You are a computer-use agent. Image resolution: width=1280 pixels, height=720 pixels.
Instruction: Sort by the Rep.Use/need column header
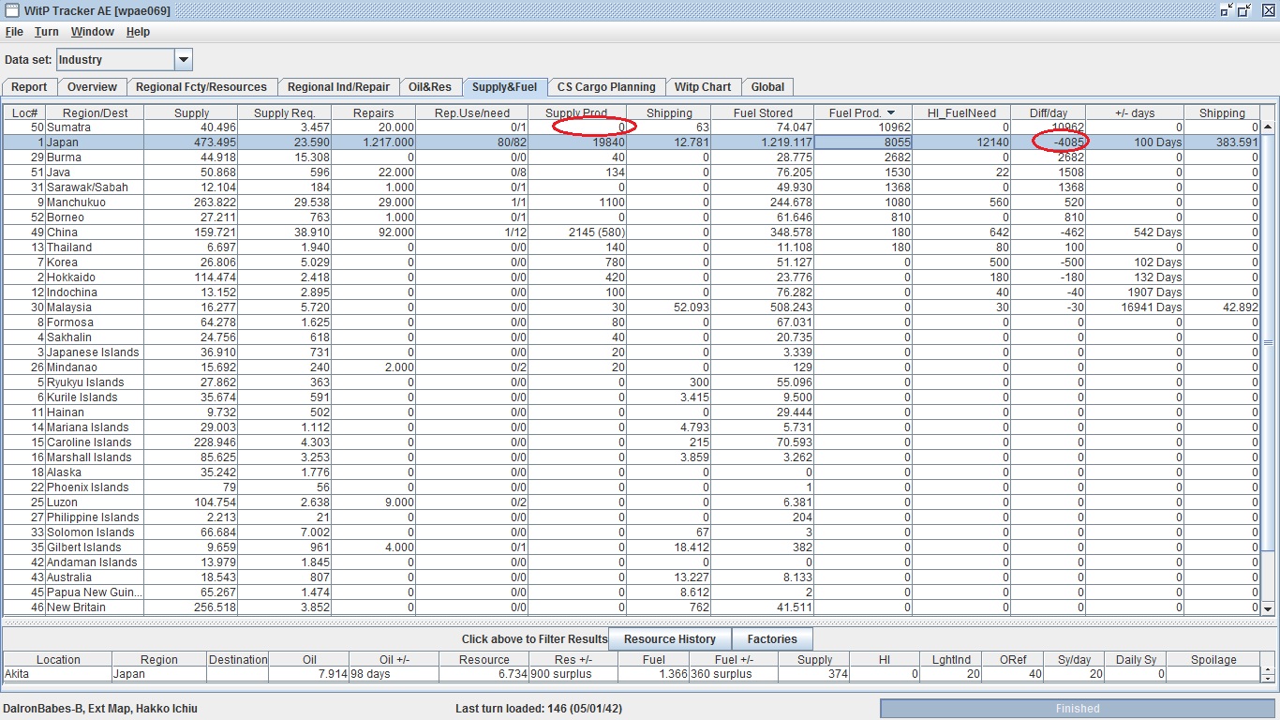pos(472,112)
